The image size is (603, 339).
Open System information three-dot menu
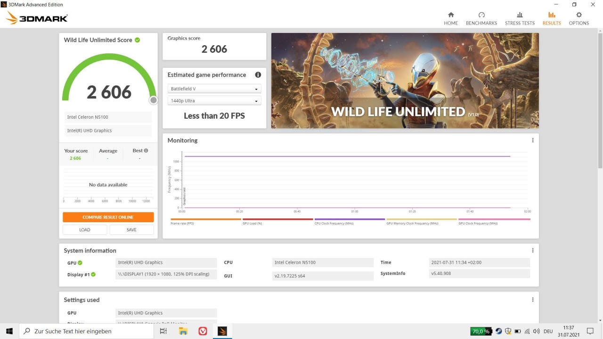533,250
